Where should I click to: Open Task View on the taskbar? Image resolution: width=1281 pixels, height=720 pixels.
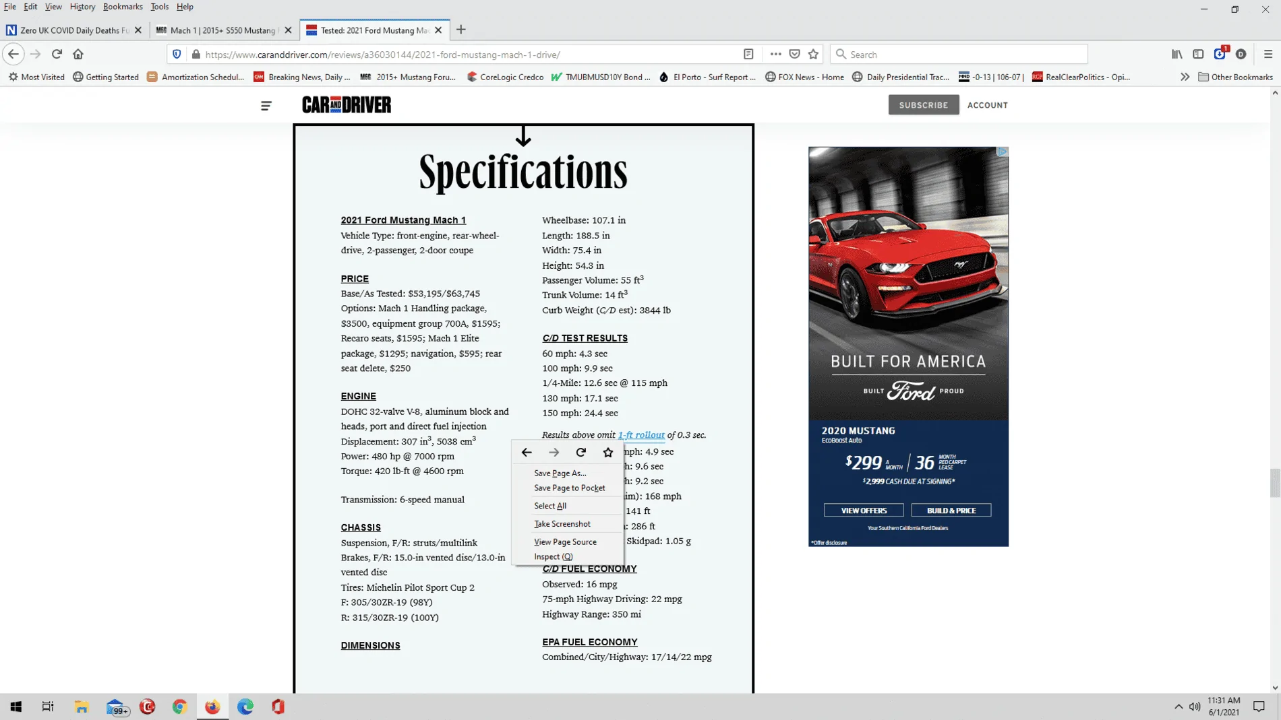(x=48, y=707)
